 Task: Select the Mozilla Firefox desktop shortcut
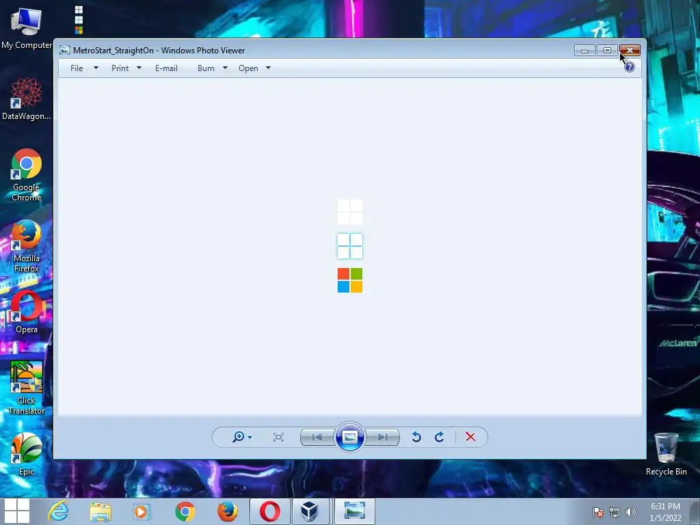click(27, 246)
